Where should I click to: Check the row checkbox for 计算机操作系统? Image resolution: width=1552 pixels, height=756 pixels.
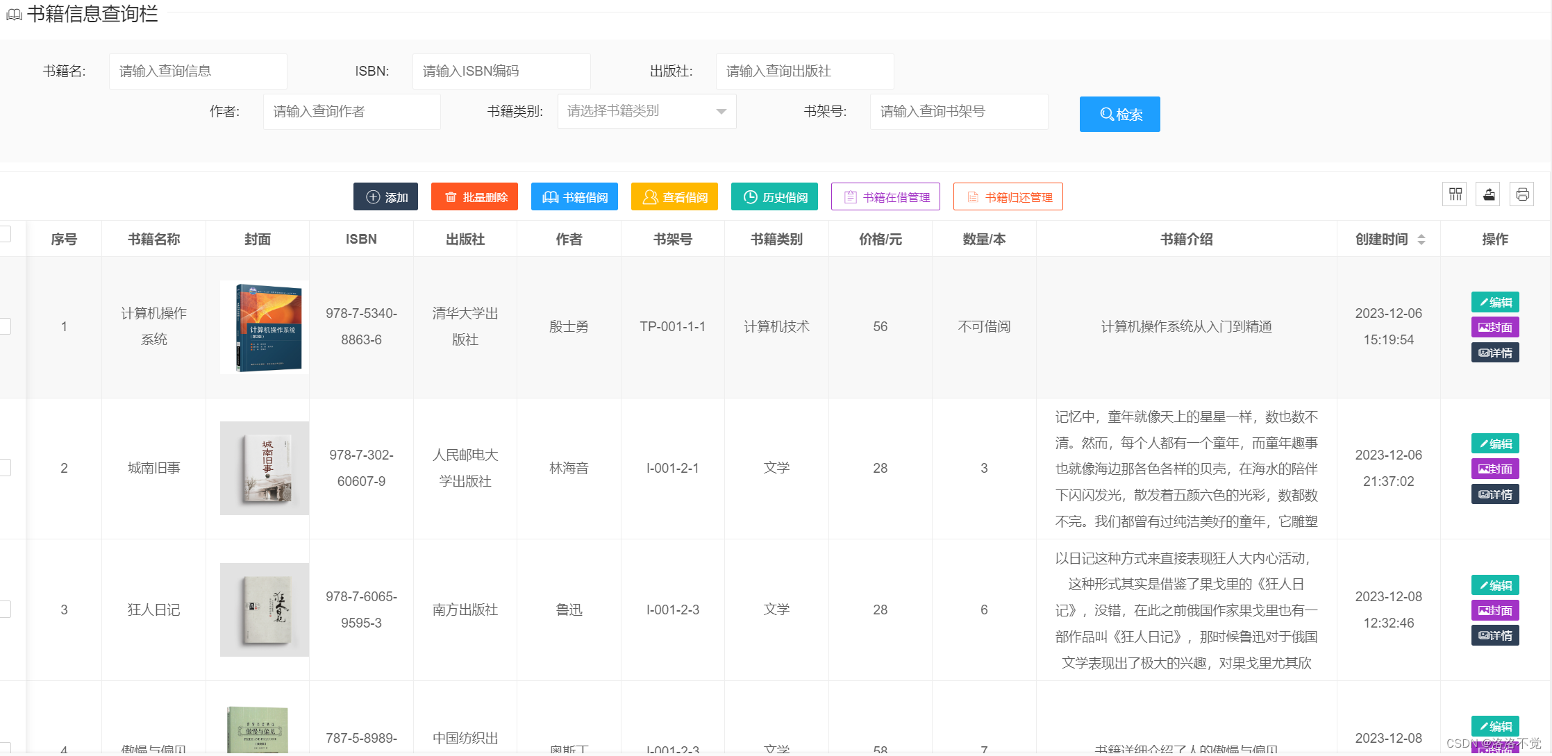click(x=5, y=326)
